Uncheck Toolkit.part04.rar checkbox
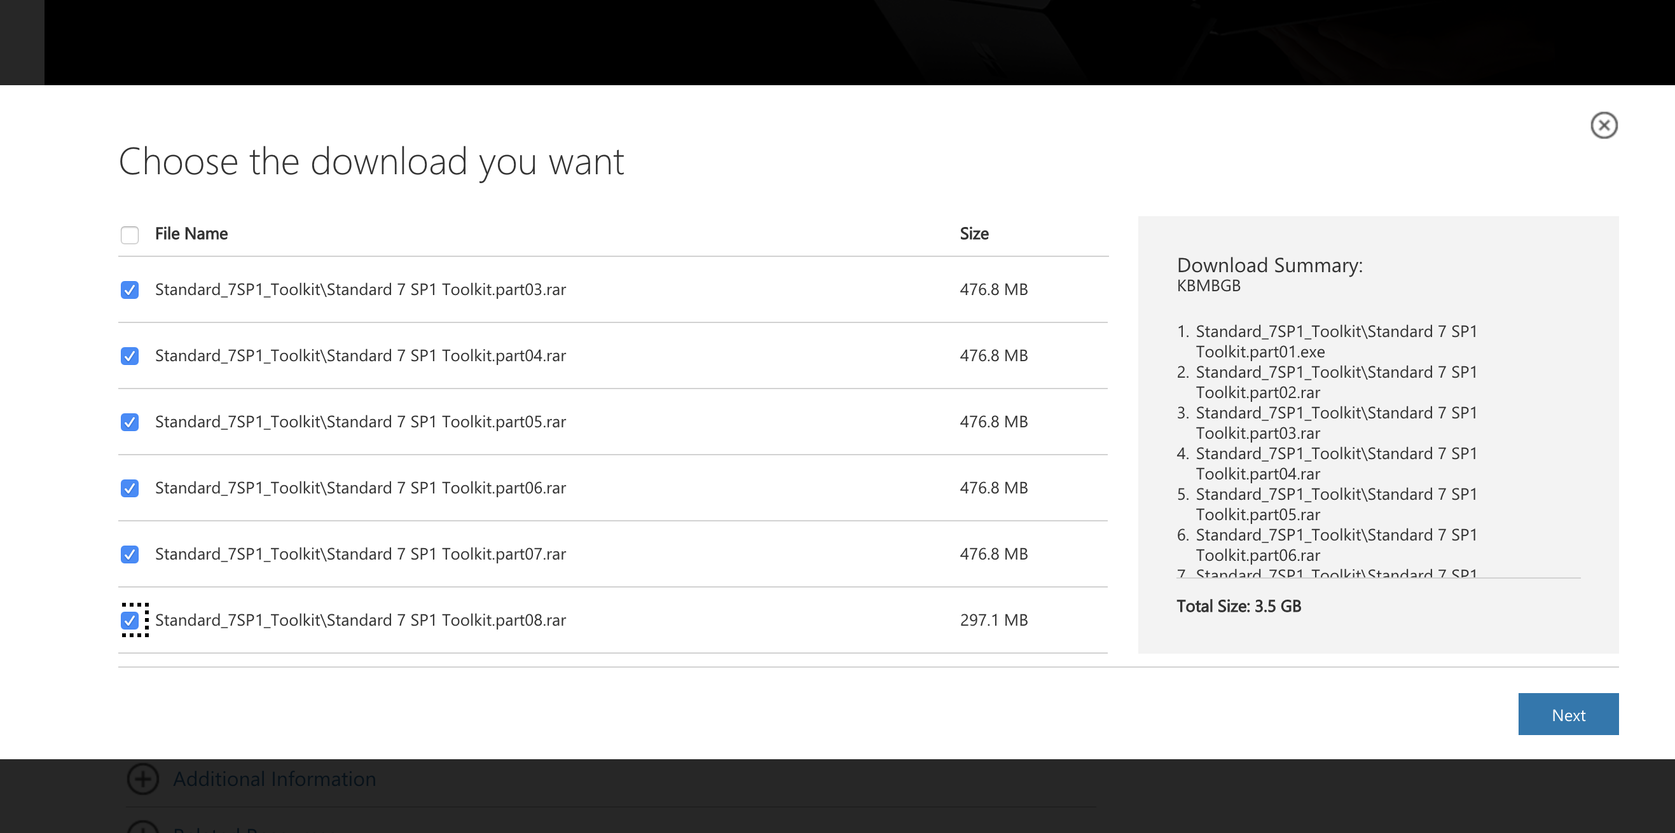The height and width of the screenshot is (833, 1675). coord(129,356)
